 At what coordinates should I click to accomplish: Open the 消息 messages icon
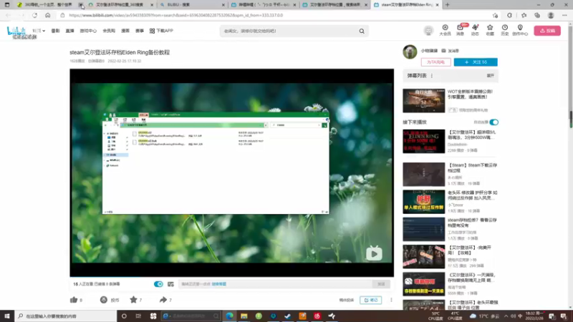tap(460, 30)
